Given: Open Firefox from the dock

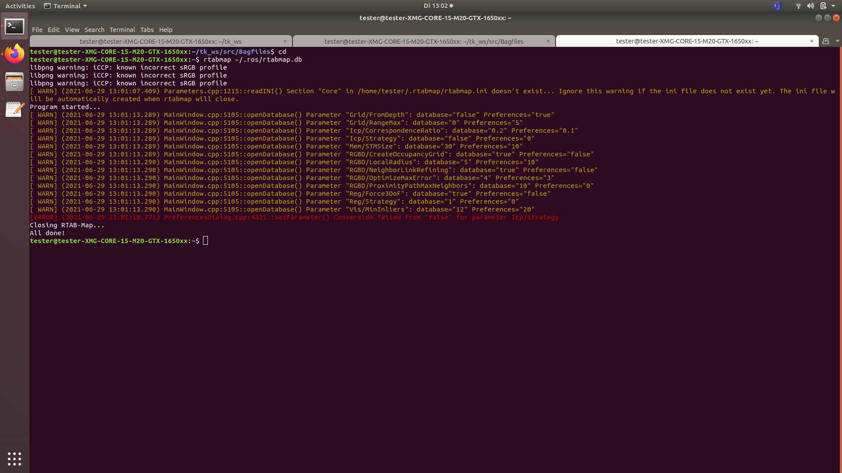Looking at the screenshot, I should [14, 54].
